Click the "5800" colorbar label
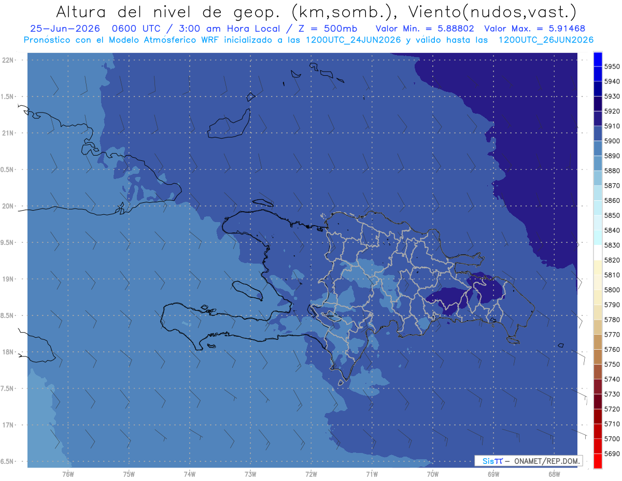This screenshot has width=622, height=481. (x=612, y=290)
